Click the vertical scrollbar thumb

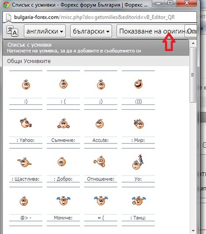193,75
